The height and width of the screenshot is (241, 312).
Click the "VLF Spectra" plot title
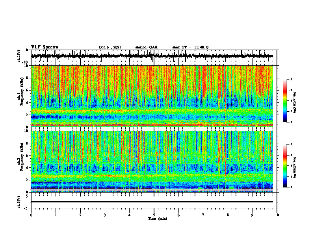pyautogui.click(x=45, y=47)
